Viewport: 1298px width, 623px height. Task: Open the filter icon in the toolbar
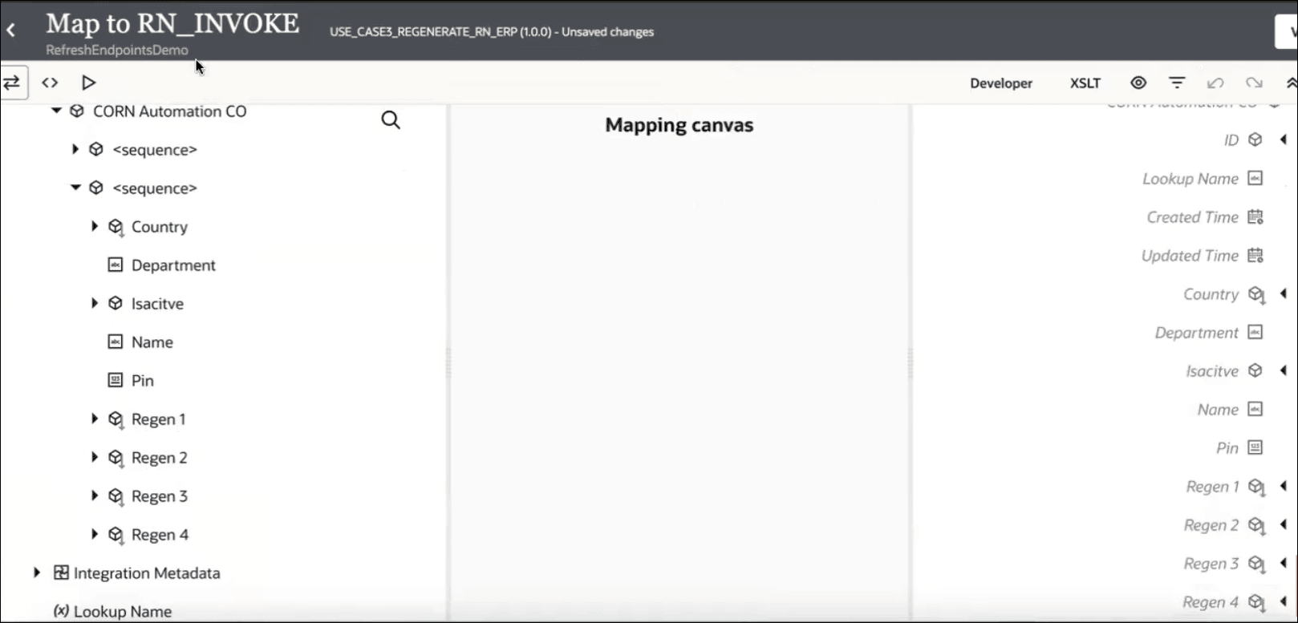click(x=1177, y=83)
